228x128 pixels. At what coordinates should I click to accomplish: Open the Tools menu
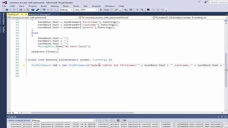click(76, 6)
